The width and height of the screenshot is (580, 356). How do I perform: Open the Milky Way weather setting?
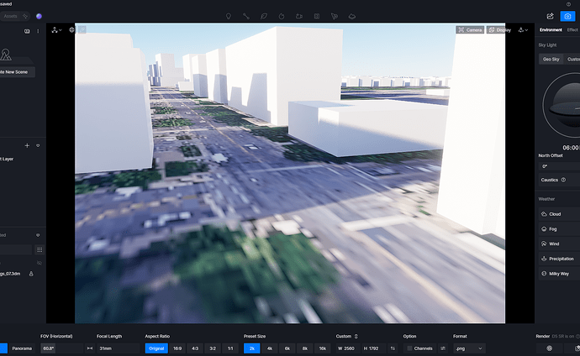[559, 274]
